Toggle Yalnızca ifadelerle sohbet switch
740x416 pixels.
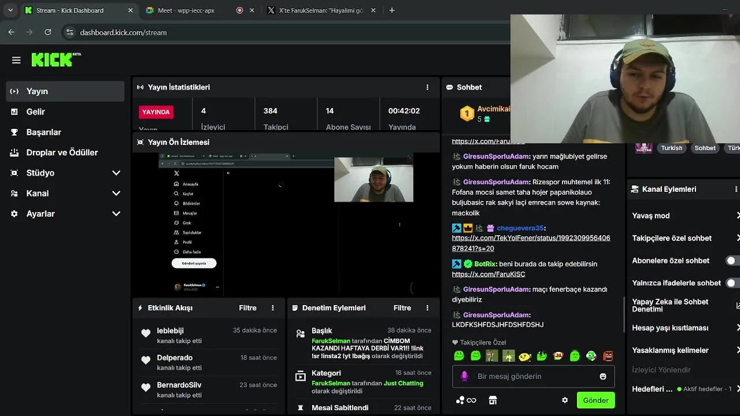click(733, 283)
